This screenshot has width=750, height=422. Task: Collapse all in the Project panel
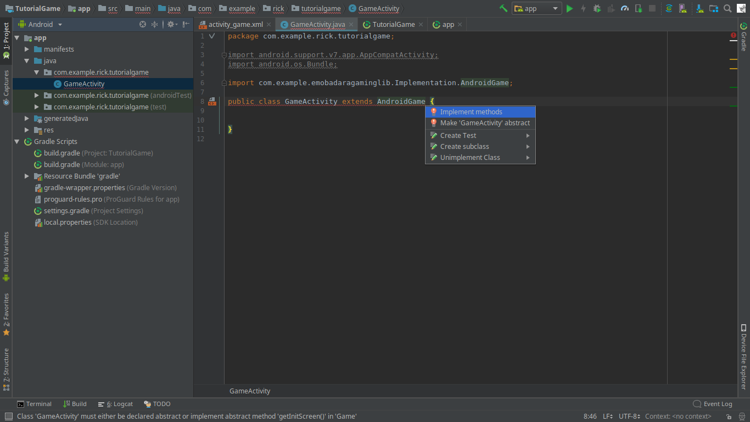(x=155, y=24)
